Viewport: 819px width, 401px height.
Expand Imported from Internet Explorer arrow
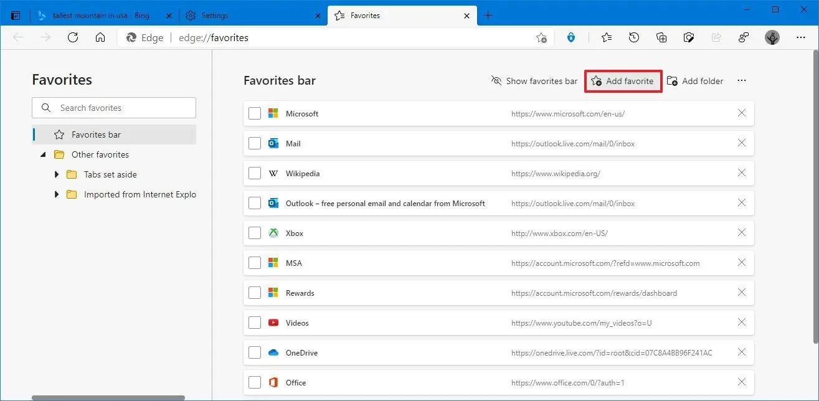pyautogui.click(x=57, y=194)
